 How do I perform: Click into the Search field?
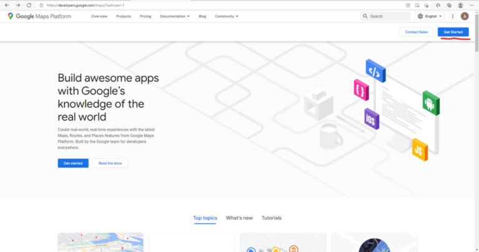(387, 16)
